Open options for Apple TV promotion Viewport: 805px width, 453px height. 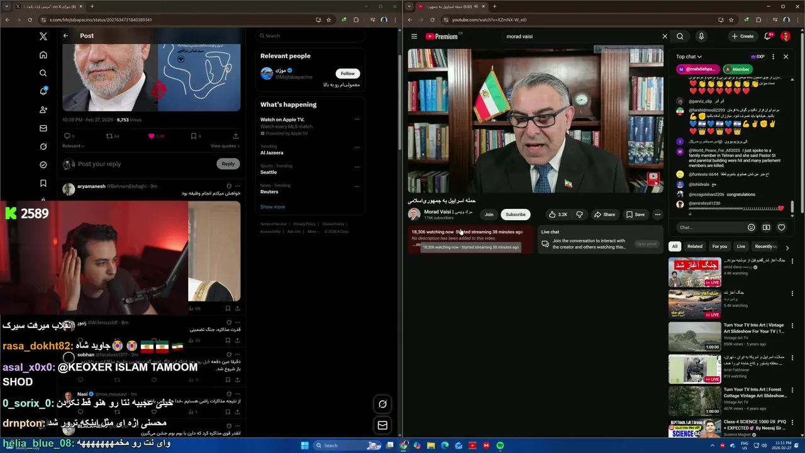point(357,119)
